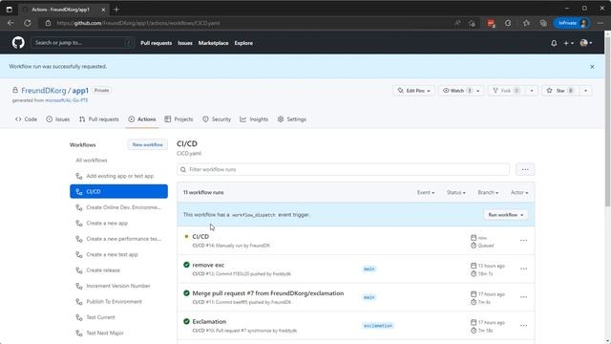
Task: Open the Event filter dropdown
Action: (426, 193)
